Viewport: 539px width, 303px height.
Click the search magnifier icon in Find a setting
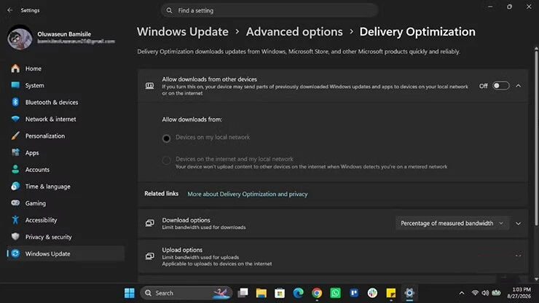(170, 11)
